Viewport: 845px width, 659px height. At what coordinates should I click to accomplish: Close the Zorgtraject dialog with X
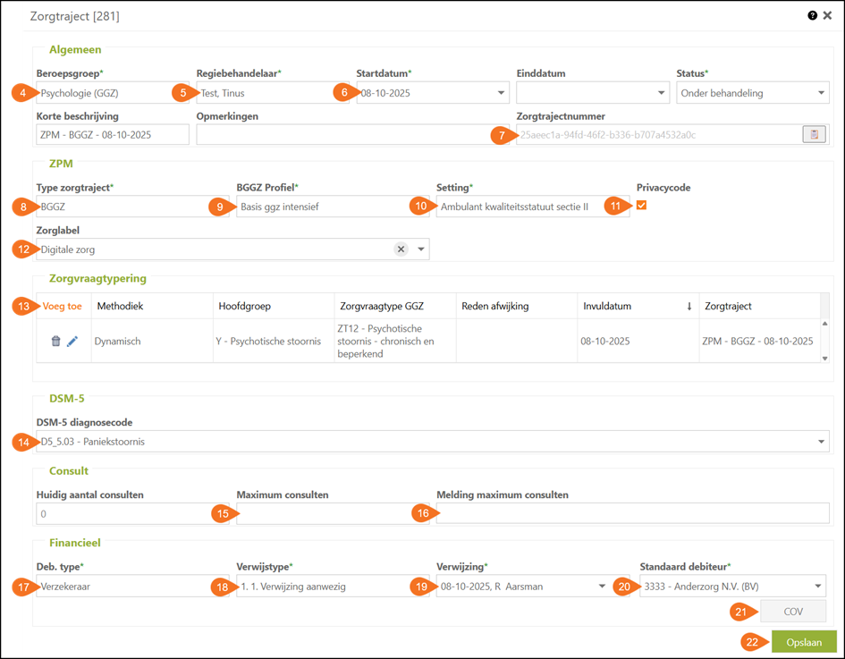tap(827, 15)
